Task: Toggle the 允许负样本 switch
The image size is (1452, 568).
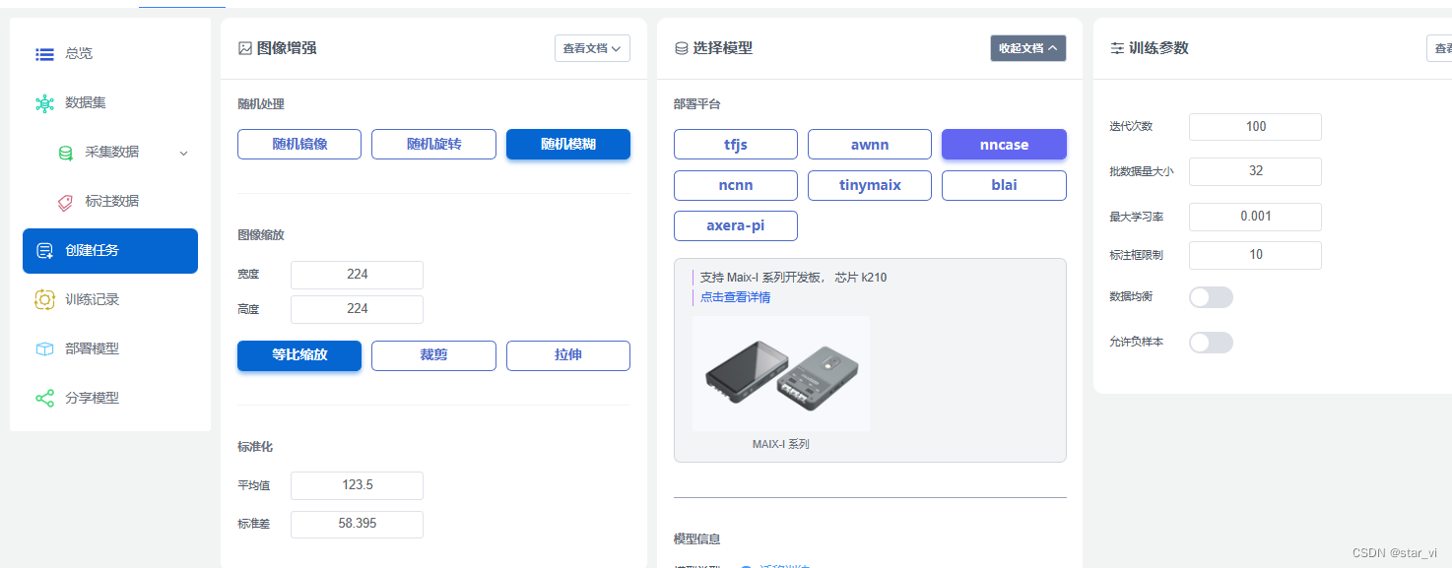Action: (x=1211, y=343)
